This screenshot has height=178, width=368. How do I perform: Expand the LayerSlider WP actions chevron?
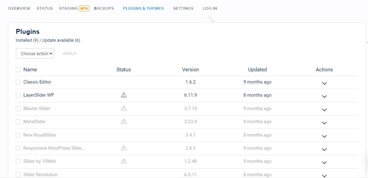pyautogui.click(x=324, y=96)
